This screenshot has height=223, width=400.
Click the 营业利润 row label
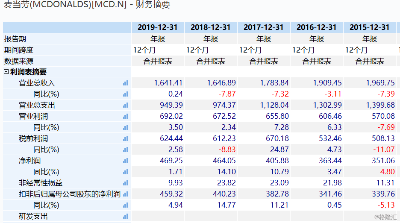pos(33,116)
